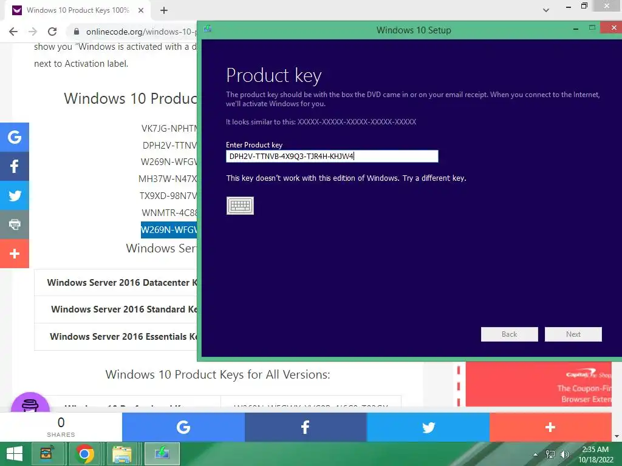Go forward with Chrome's forward arrow
Viewport: 622px width, 466px height.
[33, 32]
